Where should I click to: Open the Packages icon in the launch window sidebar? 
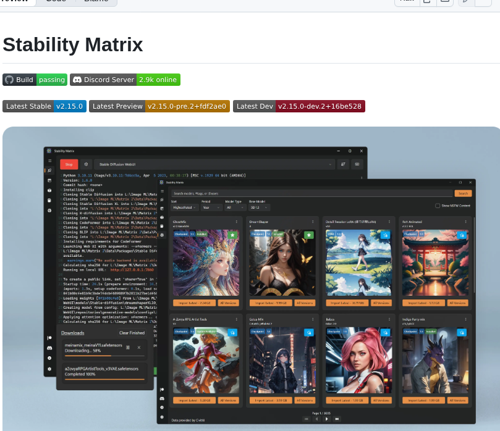click(49, 181)
